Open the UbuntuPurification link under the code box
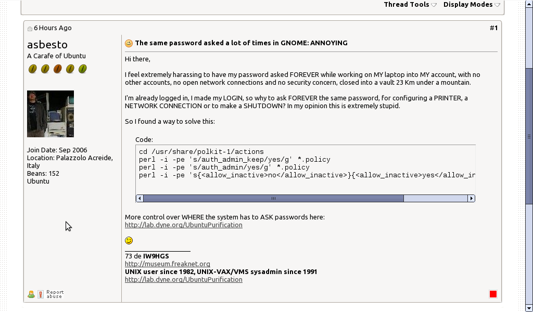 183,225
